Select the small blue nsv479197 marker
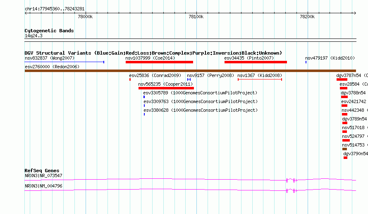Image resolution: width=368 pixels, height=214 pixels. click(x=306, y=62)
